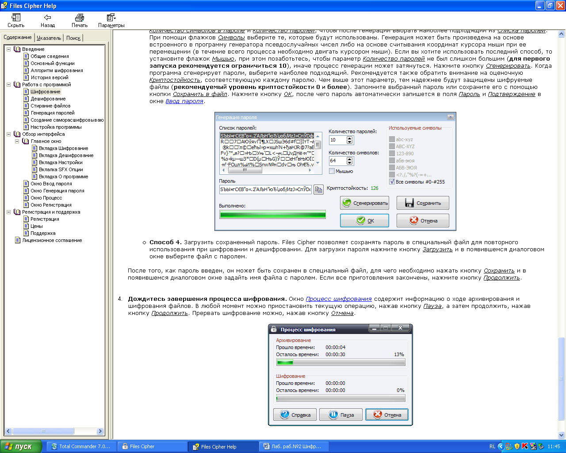Image resolution: width=566 pixels, height=453 pixels.
Task: Click the page icon next to Алгоритм шифрования
Action: tap(26, 70)
